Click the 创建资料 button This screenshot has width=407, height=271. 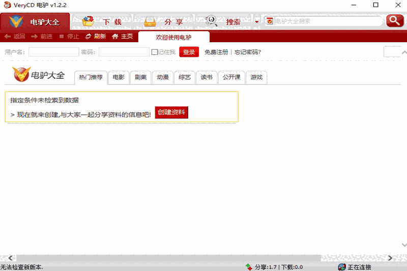click(x=171, y=112)
